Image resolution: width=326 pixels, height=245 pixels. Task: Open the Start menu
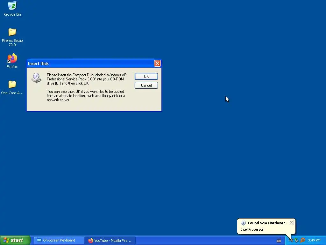pos(15,240)
